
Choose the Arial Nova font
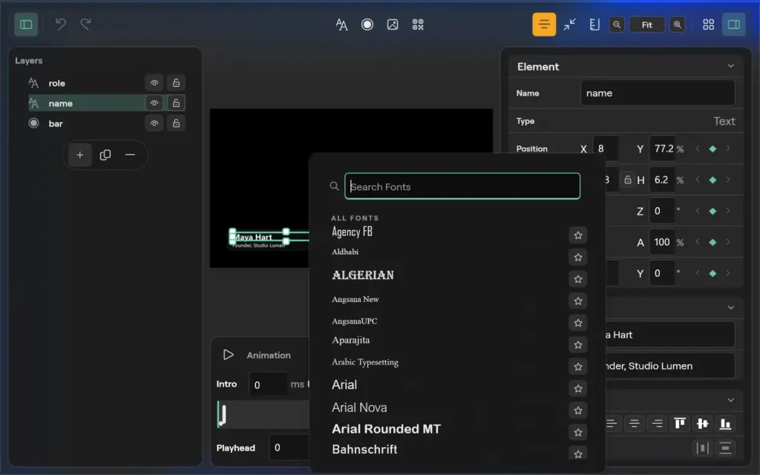(x=359, y=407)
